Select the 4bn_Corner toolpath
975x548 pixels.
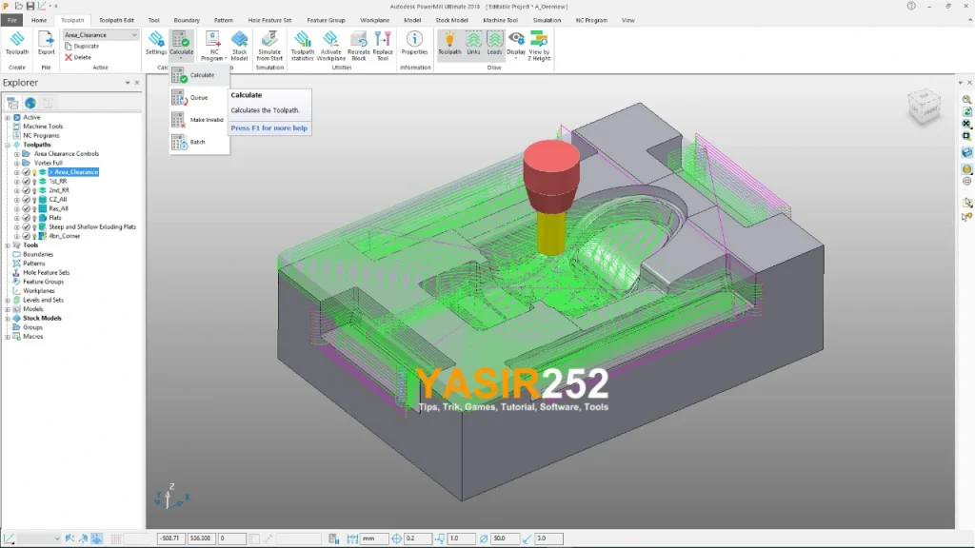pos(65,236)
